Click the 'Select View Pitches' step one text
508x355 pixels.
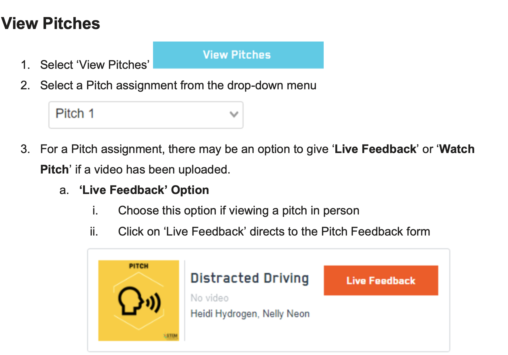95,65
